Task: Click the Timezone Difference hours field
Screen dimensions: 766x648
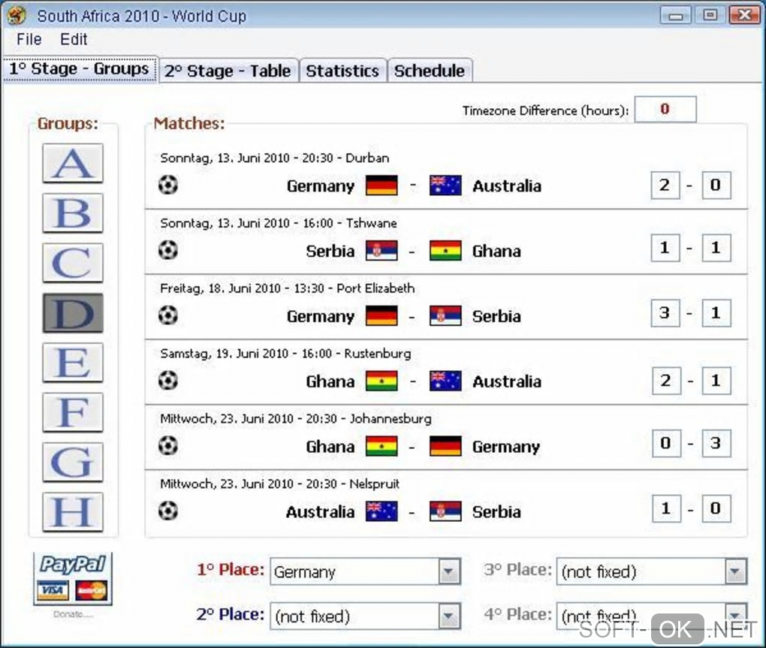Action: [x=665, y=110]
